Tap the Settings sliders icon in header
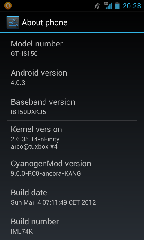This screenshot has width=144, height=240. [x=13, y=22]
